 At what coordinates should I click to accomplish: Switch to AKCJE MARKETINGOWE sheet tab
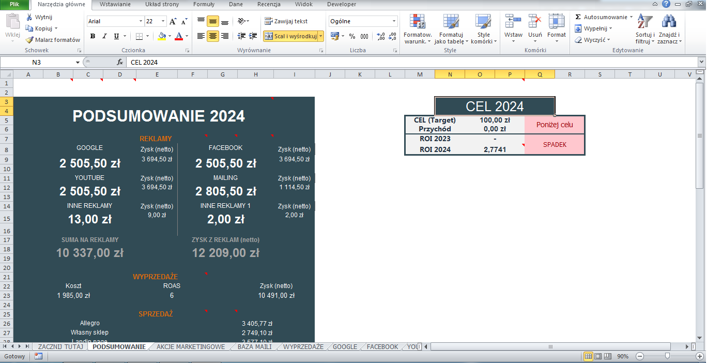point(191,346)
